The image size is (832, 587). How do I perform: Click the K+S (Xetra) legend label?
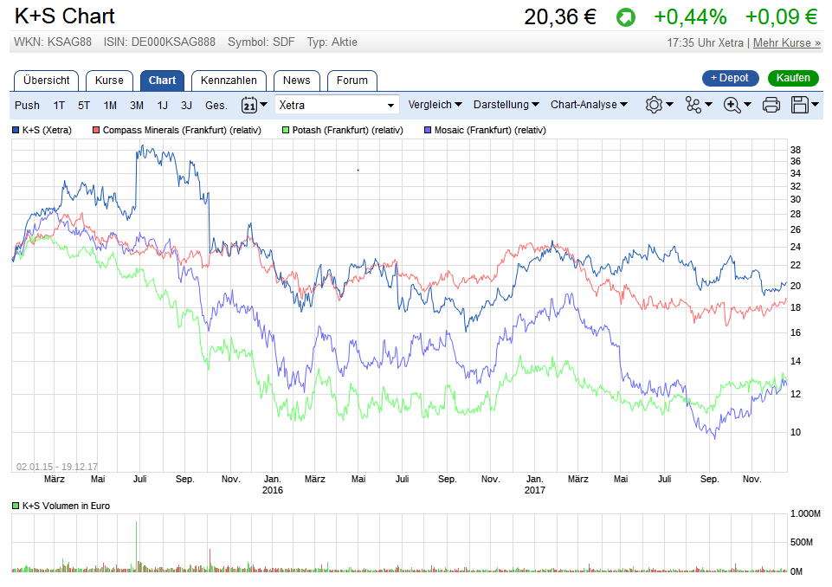click(47, 130)
